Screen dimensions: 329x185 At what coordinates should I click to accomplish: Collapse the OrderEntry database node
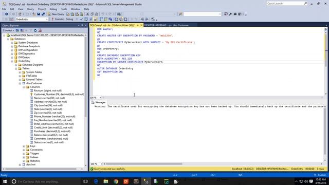(x=12, y=61)
